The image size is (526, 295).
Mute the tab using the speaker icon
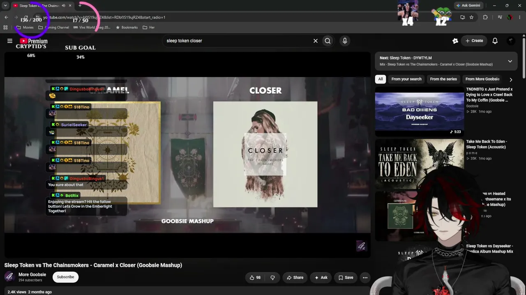pyautogui.click(x=63, y=5)
